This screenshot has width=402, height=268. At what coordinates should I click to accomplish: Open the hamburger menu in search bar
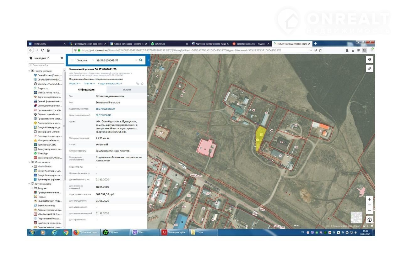point(72,60)
